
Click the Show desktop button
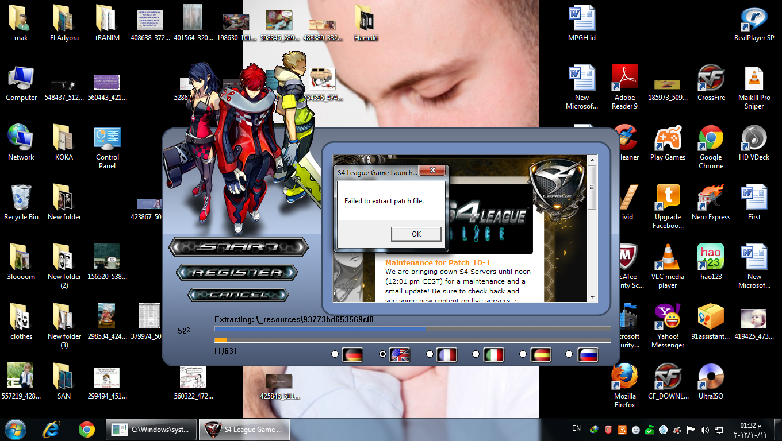click(778, 430)
